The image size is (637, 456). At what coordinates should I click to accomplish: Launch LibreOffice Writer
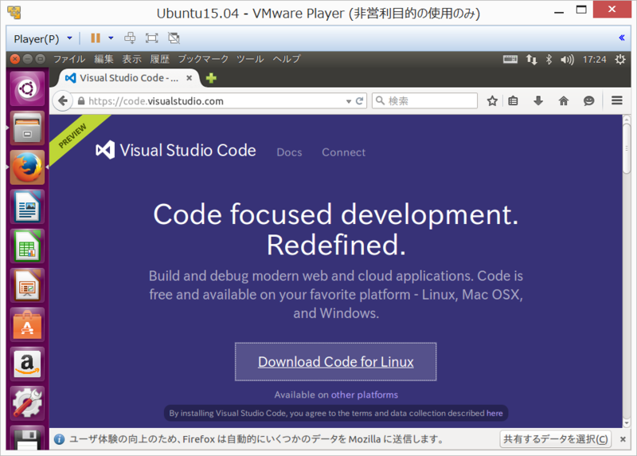point(27,206)
